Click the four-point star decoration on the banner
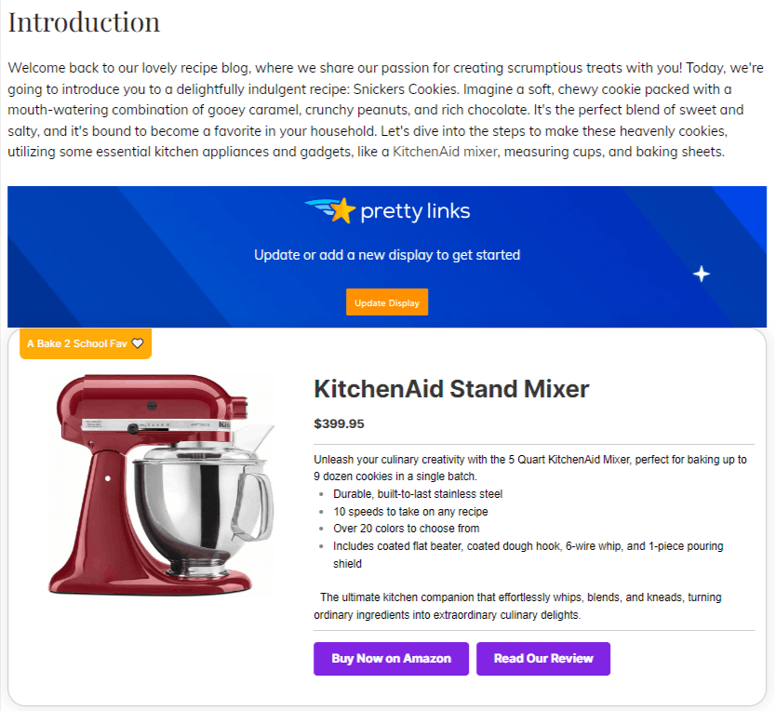Screen dimensions: 775x711 pos(702,274)
